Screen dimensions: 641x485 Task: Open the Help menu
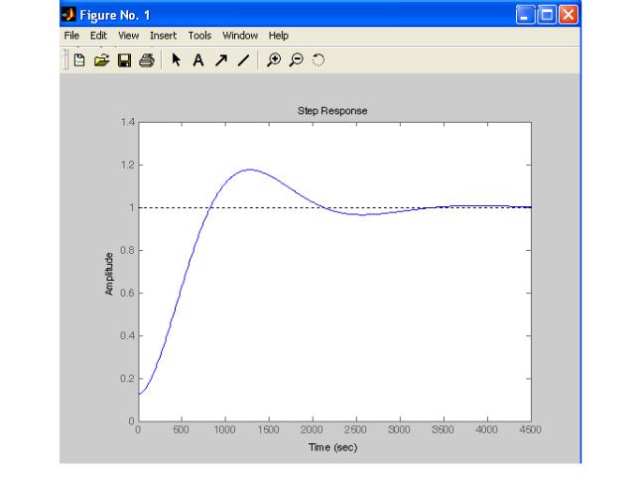[279, 36]
